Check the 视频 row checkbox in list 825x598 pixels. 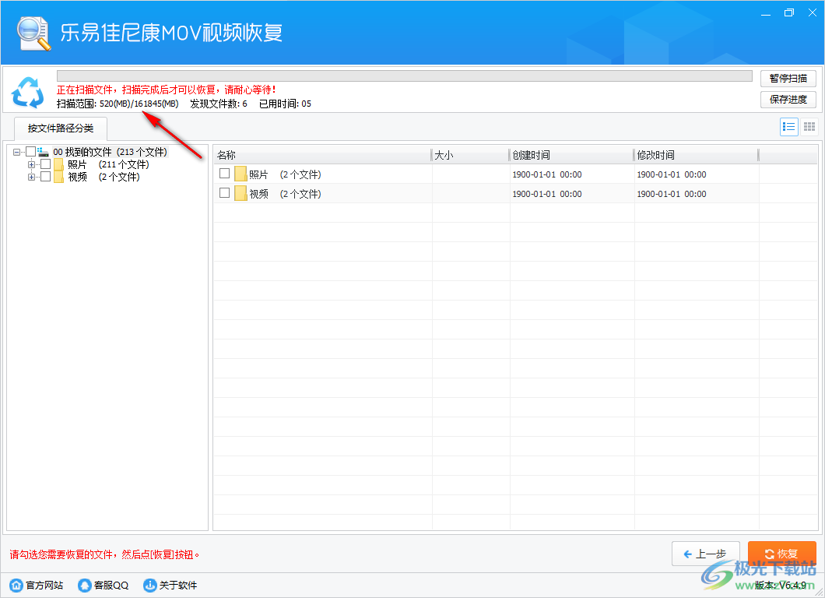pos(225,192)
